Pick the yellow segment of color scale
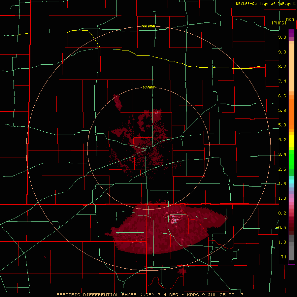The width and height of the screenshot is (297, 297). pyautogui.click(x=291, y=141)
